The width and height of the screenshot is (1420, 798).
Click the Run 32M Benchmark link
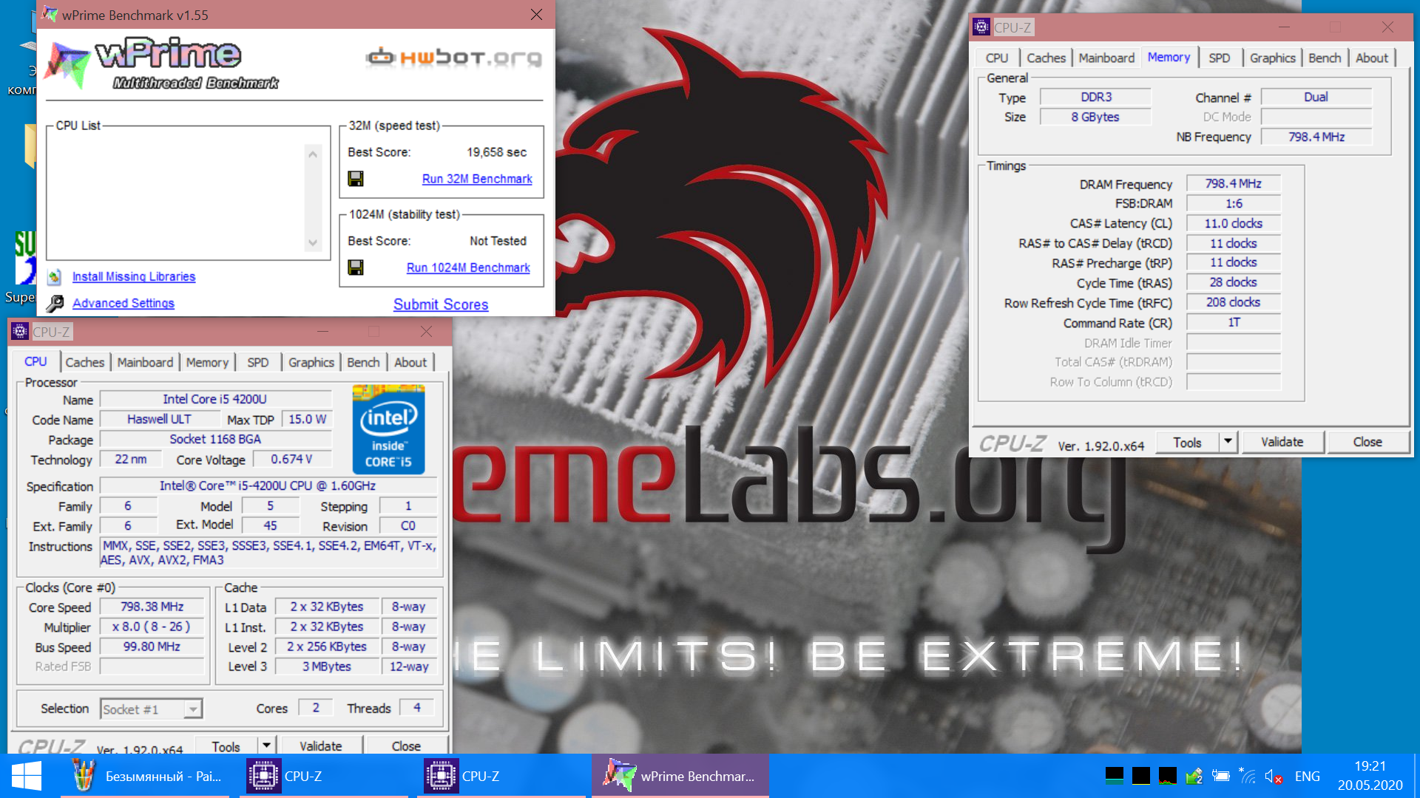click(x=477, y=179)
